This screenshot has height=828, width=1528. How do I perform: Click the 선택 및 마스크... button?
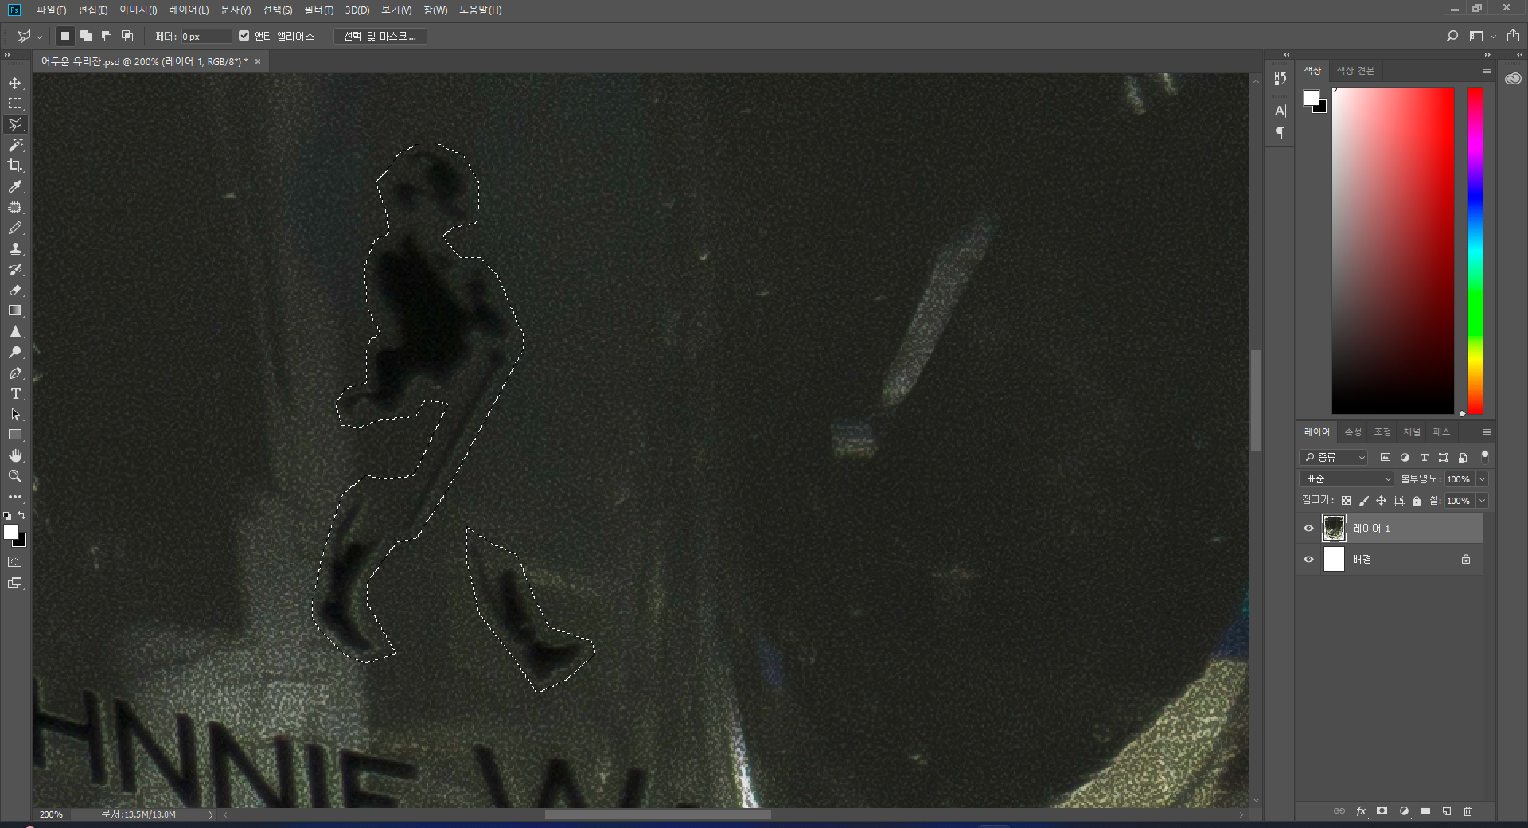pyautogui.click(x=380, y=36)
